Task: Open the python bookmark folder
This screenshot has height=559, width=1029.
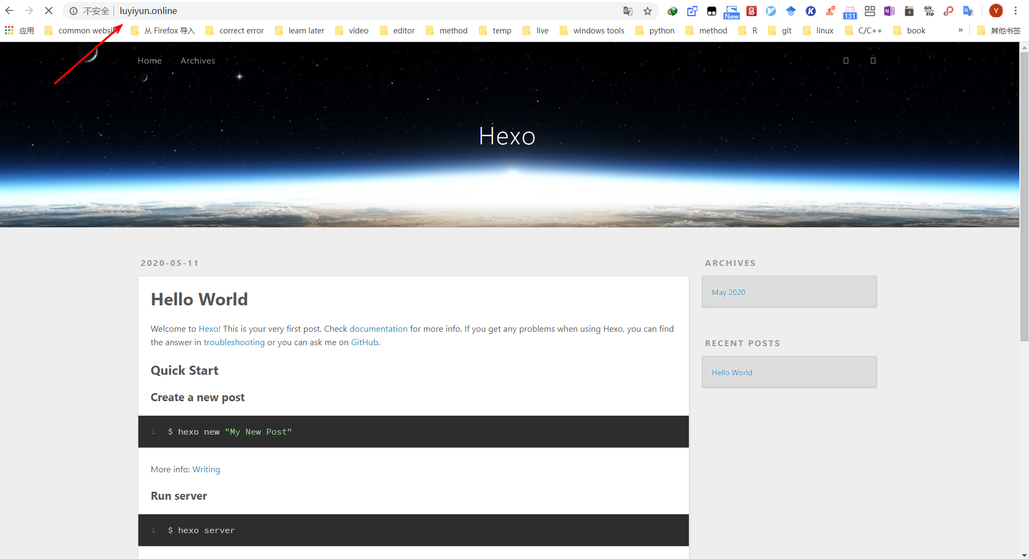Action: click(655, 31)
